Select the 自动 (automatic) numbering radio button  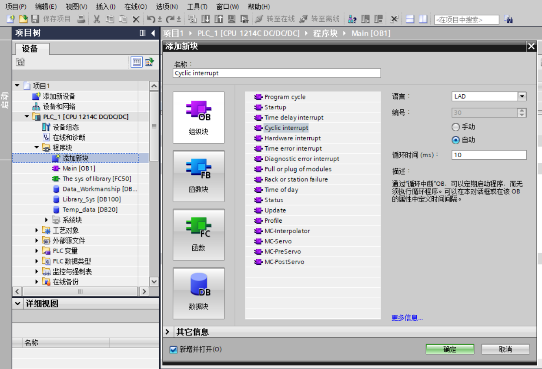456,140
